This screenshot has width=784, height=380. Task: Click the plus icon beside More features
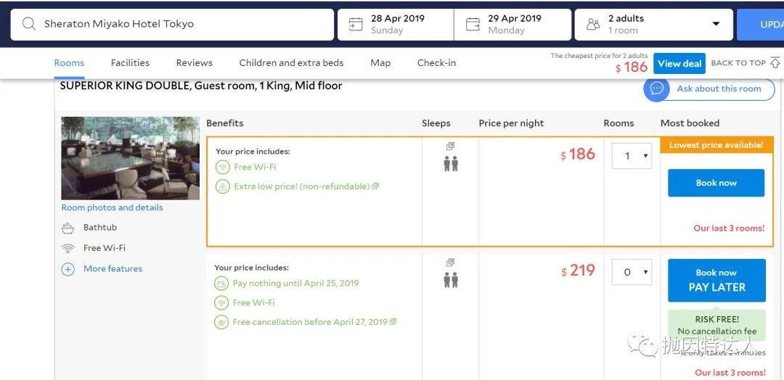(68, 269)
